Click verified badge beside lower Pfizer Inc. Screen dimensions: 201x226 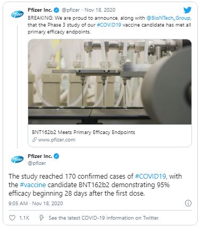pos(56,156)
